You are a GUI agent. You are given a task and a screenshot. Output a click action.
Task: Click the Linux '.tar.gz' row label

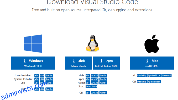81,83
